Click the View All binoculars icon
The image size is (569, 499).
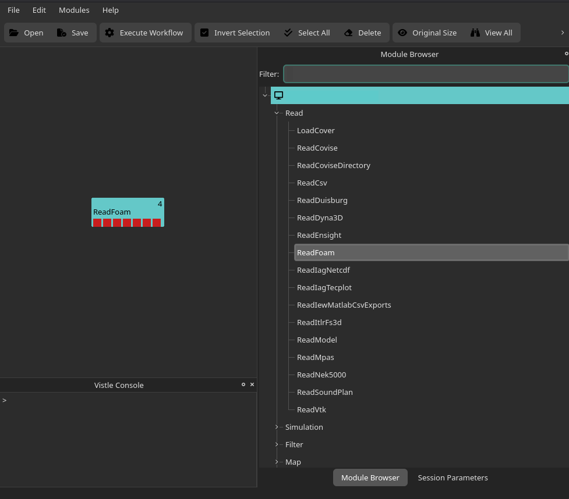pyautogui.click(x=475, y=33)
